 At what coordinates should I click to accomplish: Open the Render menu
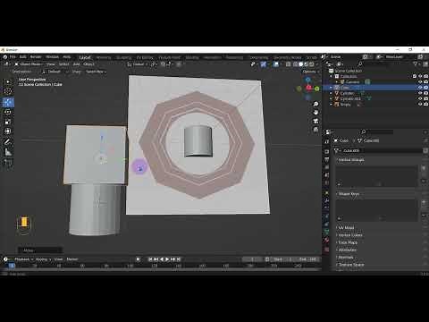tap(36, 57)
